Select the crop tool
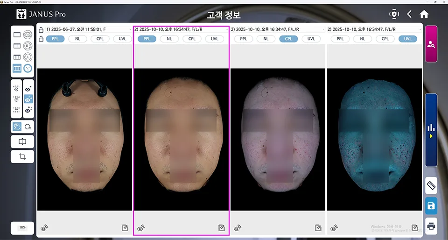 click(x=22, y=156)
